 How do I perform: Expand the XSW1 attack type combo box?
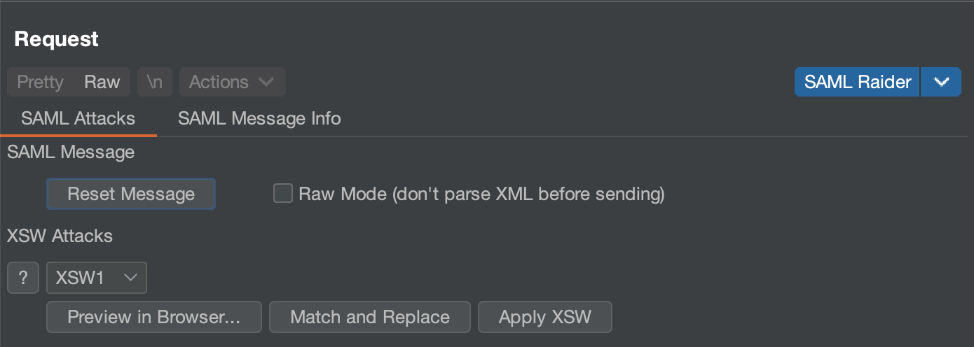click(x=96, y=278)
